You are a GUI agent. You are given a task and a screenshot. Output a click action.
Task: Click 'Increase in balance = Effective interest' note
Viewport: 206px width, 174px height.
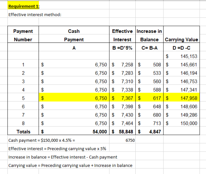point(63,157)
